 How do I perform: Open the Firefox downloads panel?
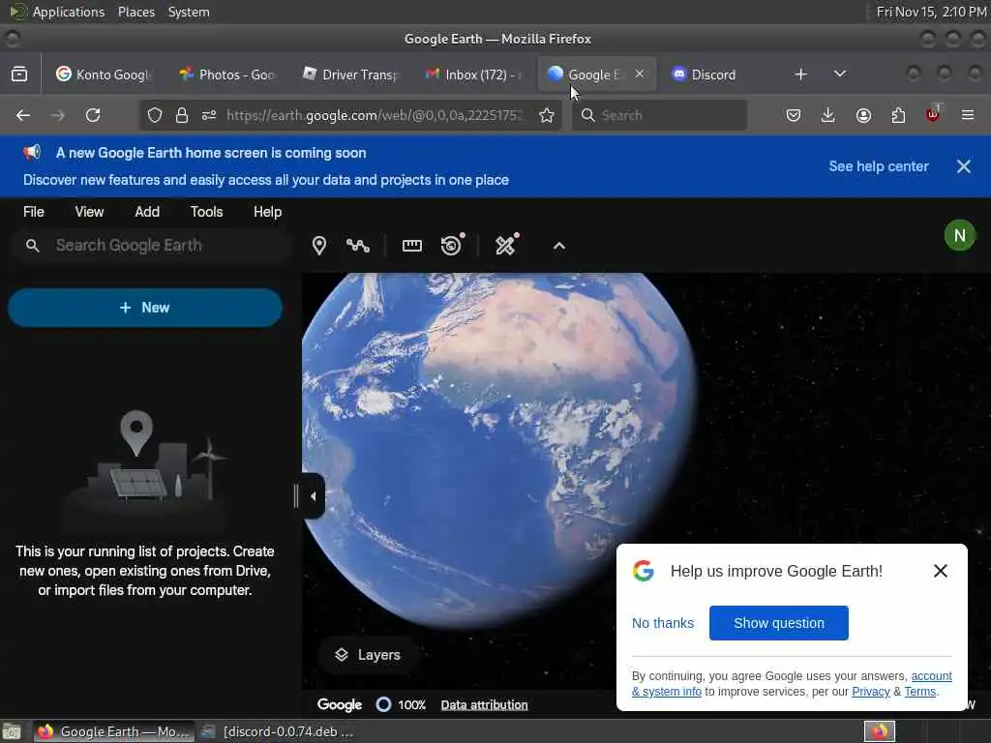tap(828, 115)
